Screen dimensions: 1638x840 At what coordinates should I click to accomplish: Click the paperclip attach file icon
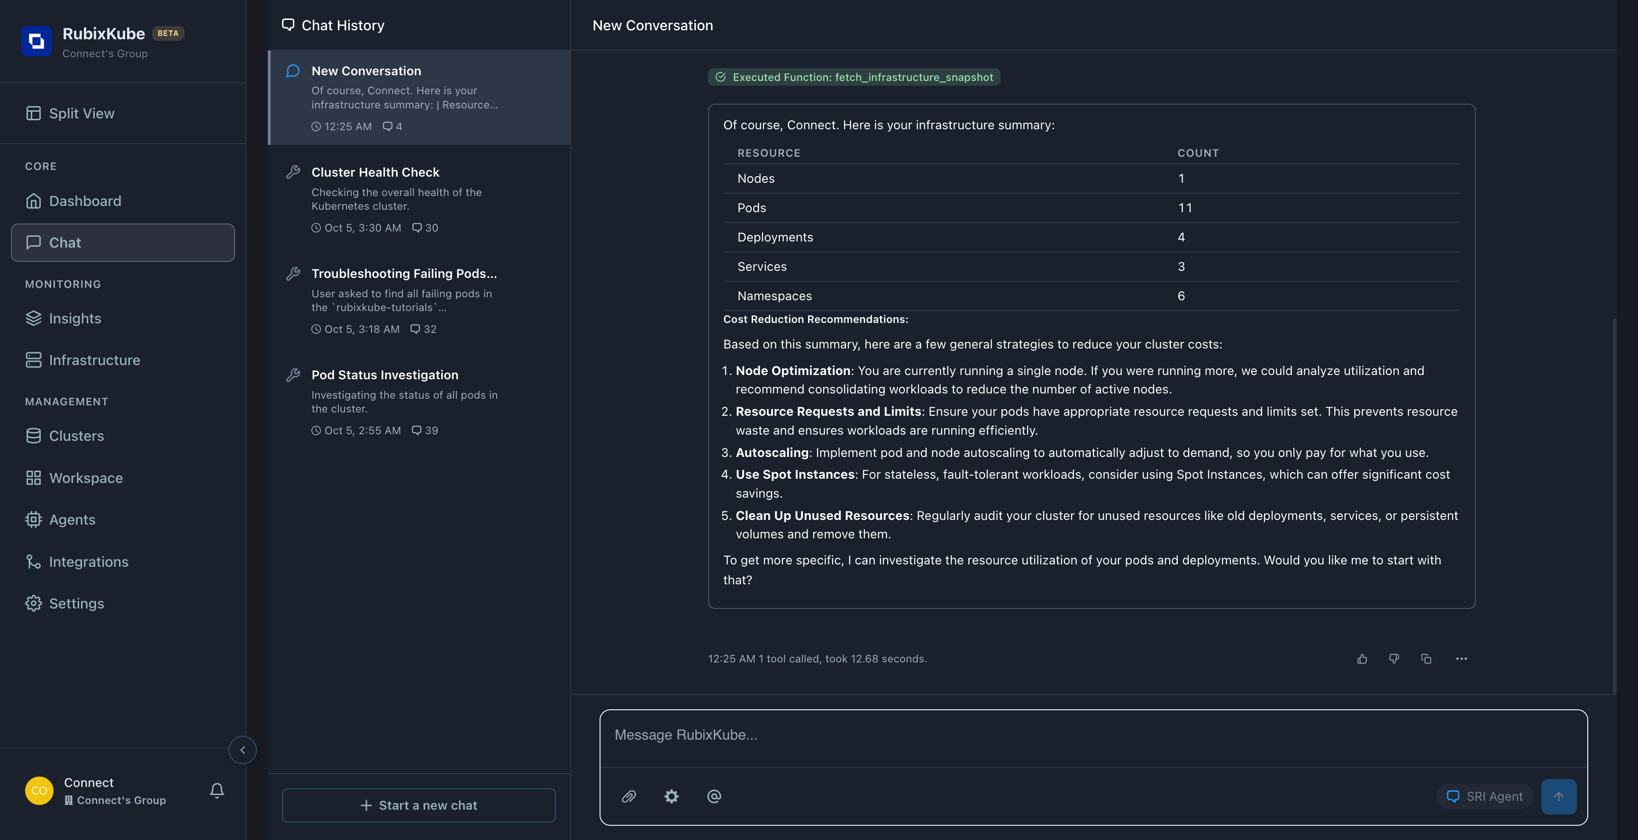(x=628, y=796)
